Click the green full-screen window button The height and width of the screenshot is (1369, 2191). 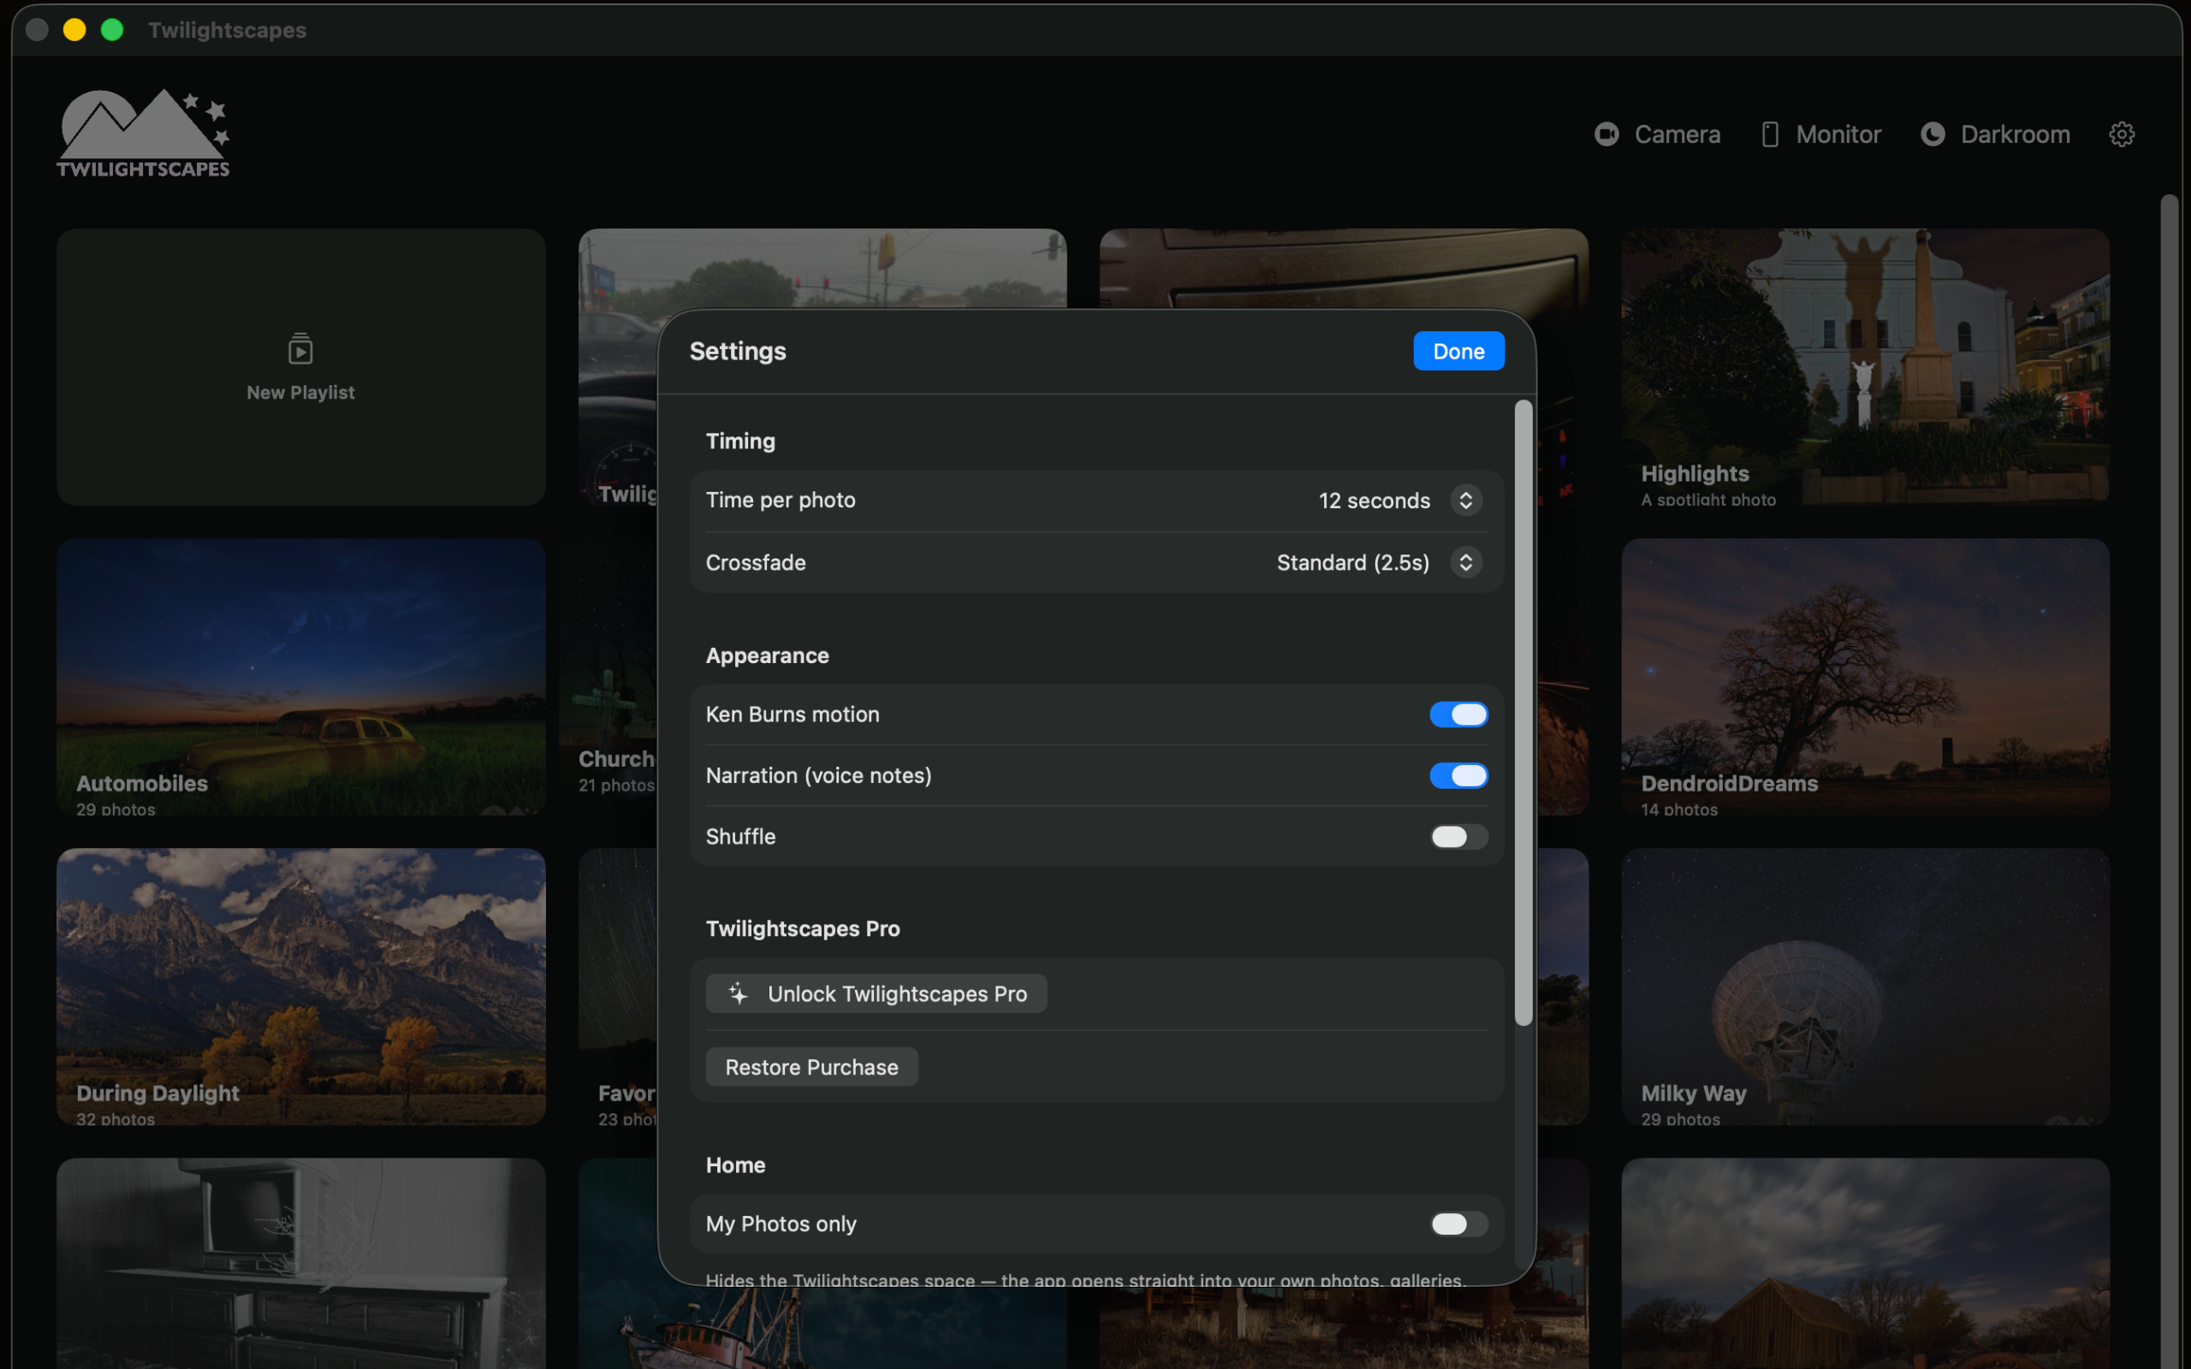coord(111,30)
